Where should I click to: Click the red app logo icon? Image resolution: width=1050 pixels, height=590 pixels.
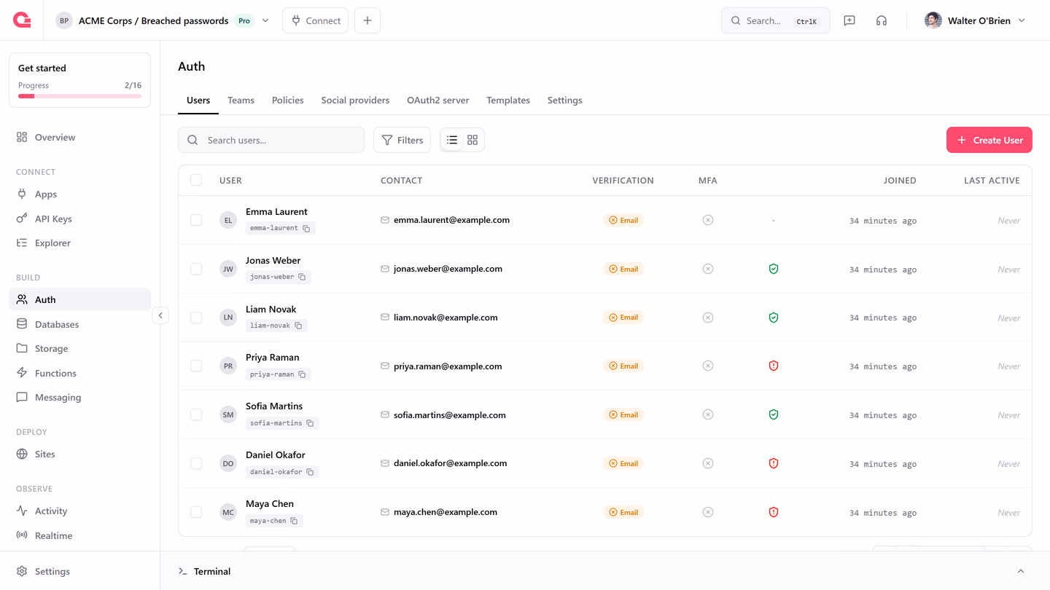click(x=22, y=20)
